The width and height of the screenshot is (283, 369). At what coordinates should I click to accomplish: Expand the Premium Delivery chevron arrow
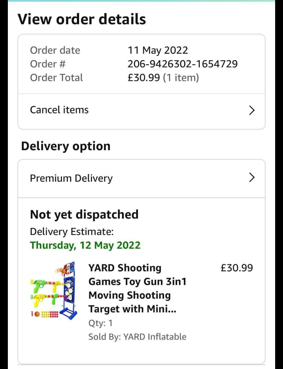pyautogui.click(x=252, y=177)
